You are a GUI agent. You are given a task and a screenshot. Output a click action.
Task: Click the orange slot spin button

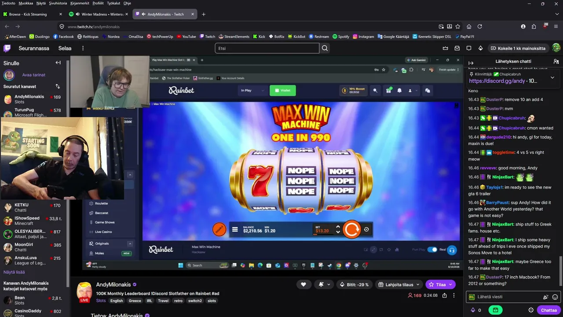[351, 229]
